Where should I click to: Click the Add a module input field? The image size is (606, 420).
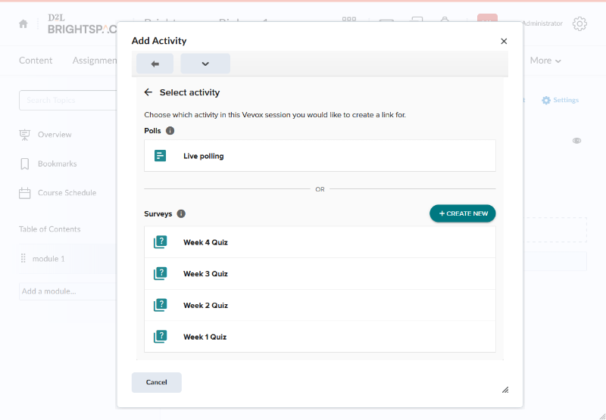point(67,291)
